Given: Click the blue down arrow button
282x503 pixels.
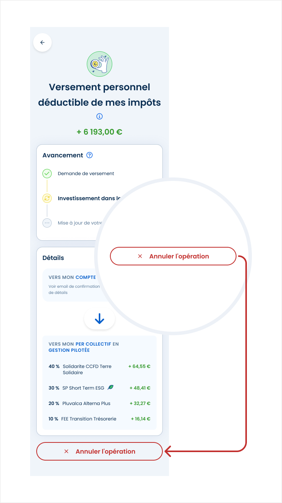Looking at the screenshot, I should coord(100,319).
